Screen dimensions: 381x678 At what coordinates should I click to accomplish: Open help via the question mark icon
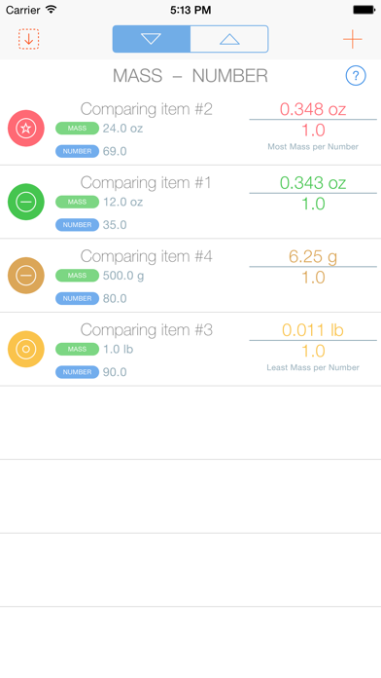pyautogui.click(x=356, y=76)
